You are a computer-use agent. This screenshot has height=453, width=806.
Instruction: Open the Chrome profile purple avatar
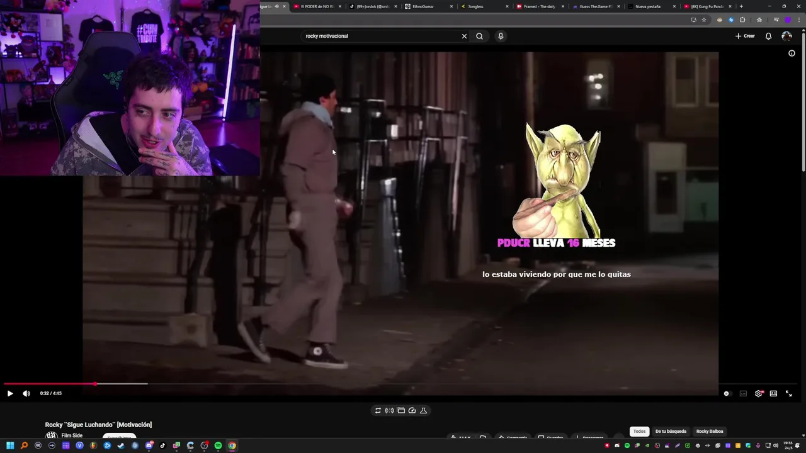787,20
